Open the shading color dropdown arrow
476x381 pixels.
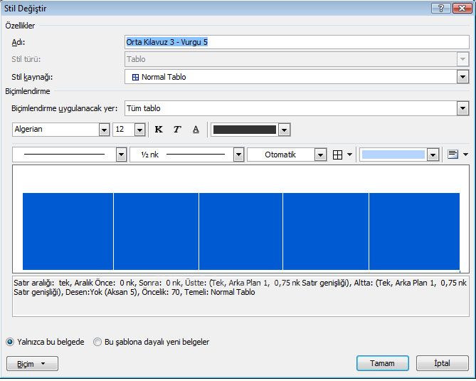tap(433, 155)
